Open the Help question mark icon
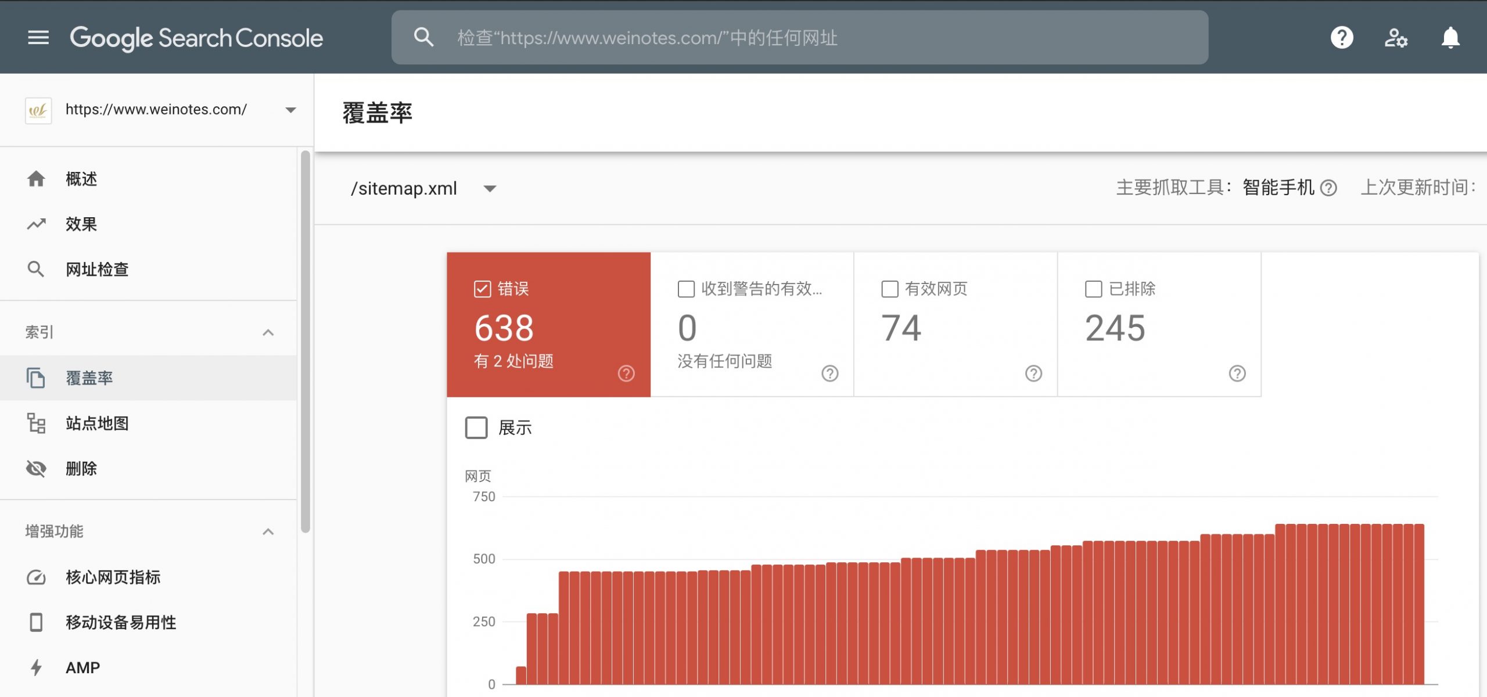The width and height of the screenshot is (1487, 697). click(x=1342, y=38)
